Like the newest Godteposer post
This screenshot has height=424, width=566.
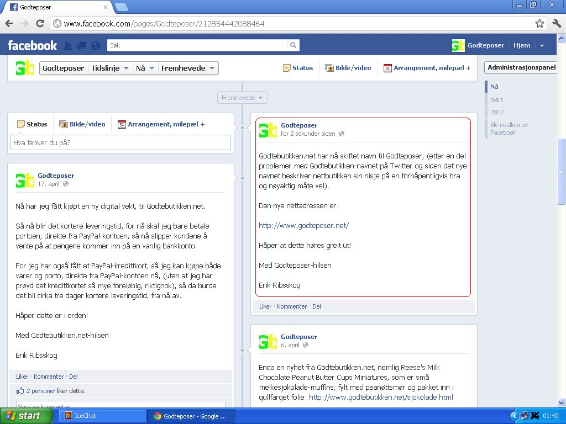point(265,306)
